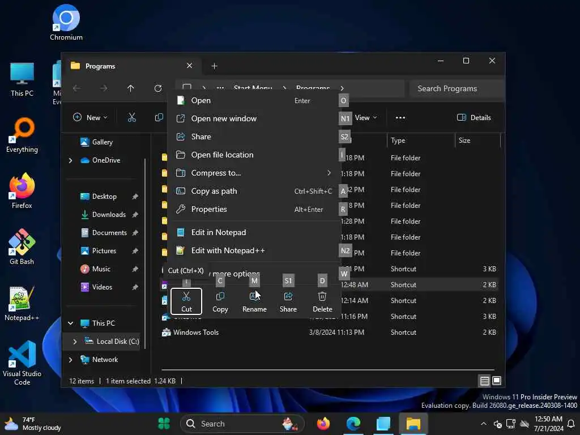Open Downloads in the sidebar
Image resolution: width=580 pixels, height=435 pixels.
point(104,215)
